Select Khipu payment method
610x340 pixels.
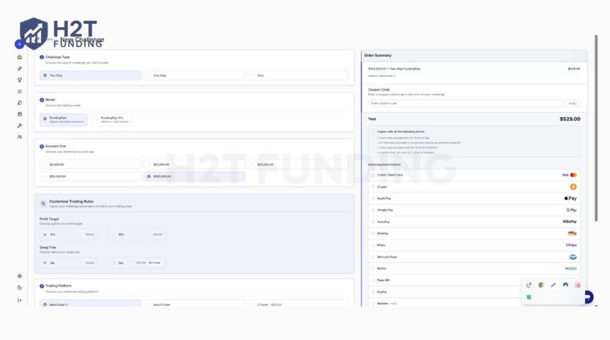474,245
